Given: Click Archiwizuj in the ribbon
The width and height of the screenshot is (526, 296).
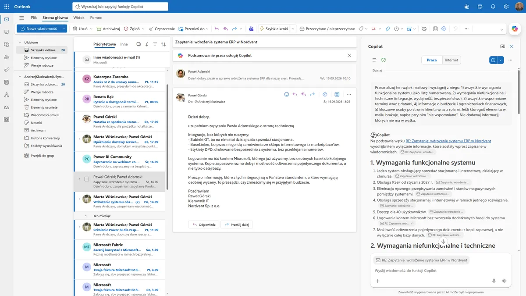Looking at the screenshot, I should (x=108, y=29).
